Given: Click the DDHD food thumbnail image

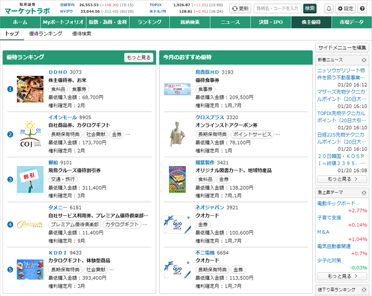Looking at the screenshot, I should (30, 89).
